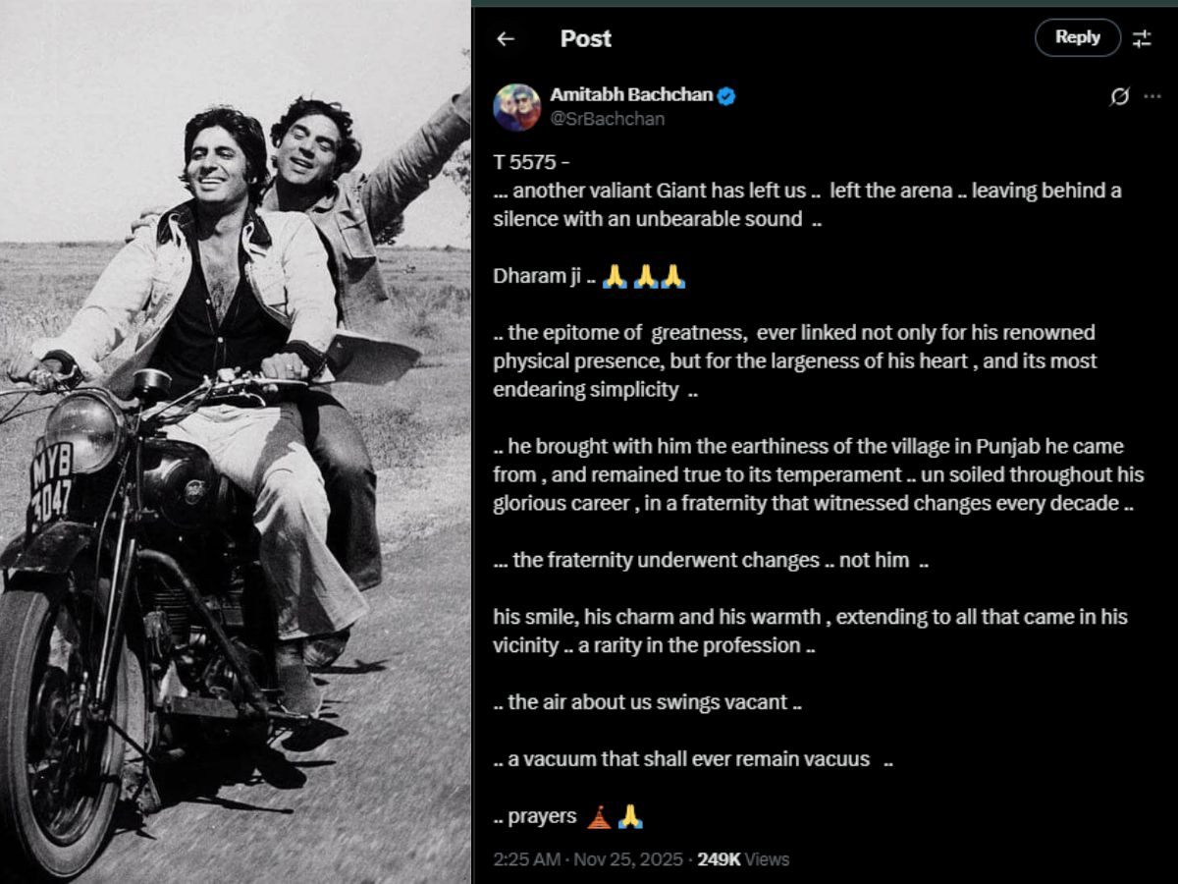
Task: Open the Grok slashed-circle icon
Action: pos(1118,96)
